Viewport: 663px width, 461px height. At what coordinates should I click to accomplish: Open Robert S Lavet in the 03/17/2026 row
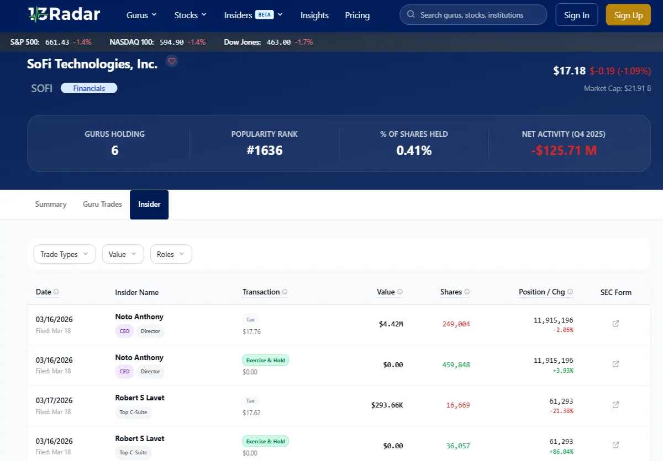(140, 398)
